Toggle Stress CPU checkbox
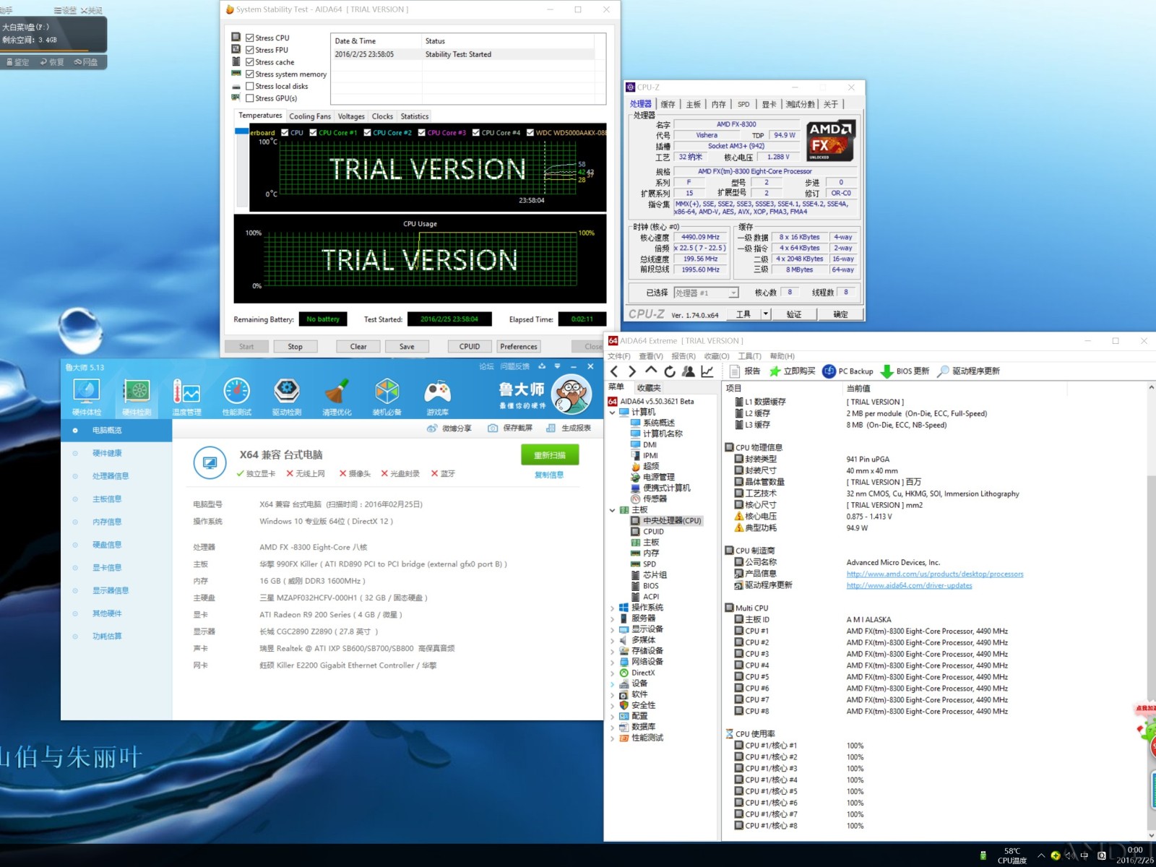1156x867 pixels. coord(249,38)
